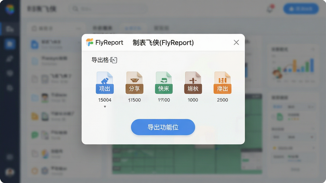
Task: Click the 2500 value text
Action: [223, 100]
